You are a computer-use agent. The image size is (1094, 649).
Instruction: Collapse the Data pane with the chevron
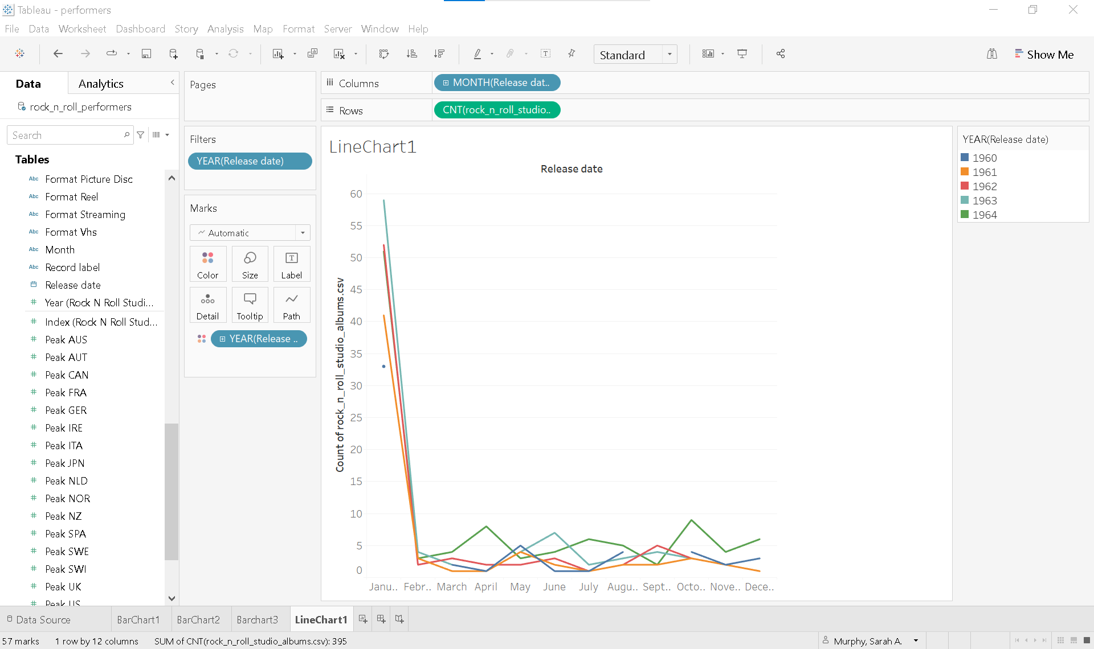pos(172,83)
